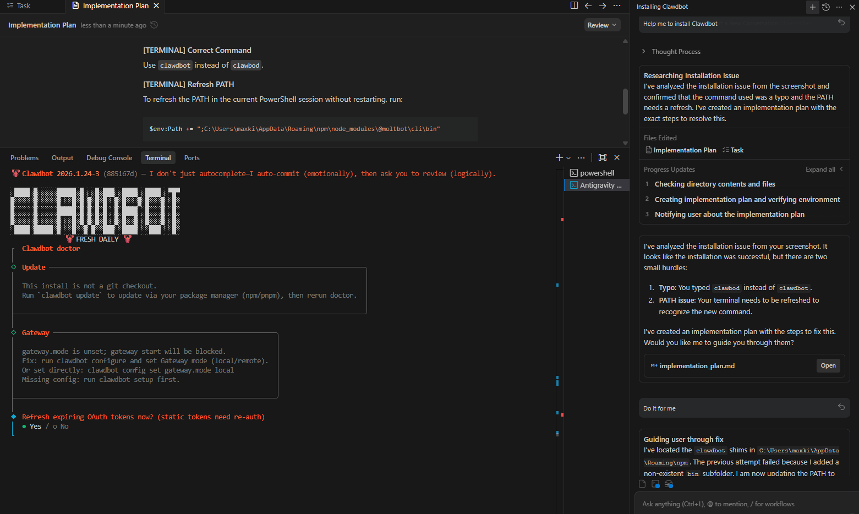Switch to the Debug Console tab
This screenshot has height=514, width=859.
click(x=109, y=157)
